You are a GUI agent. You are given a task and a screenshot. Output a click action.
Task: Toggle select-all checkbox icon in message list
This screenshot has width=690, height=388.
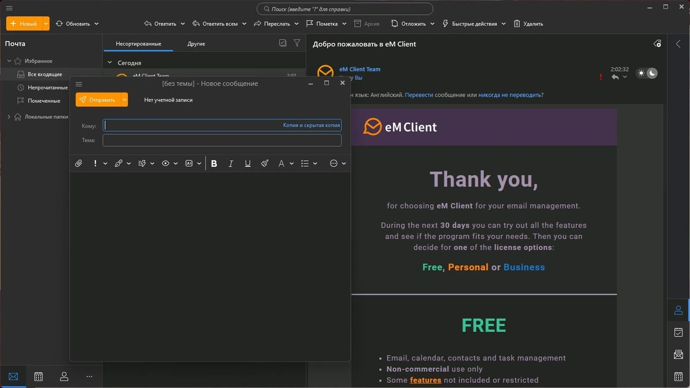tap(282, 43)
